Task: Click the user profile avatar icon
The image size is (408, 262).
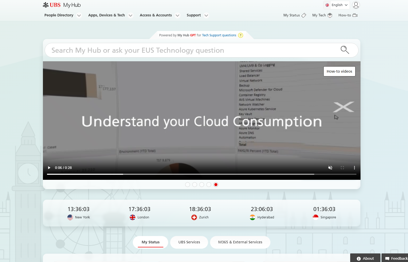Action: point(356,5)
